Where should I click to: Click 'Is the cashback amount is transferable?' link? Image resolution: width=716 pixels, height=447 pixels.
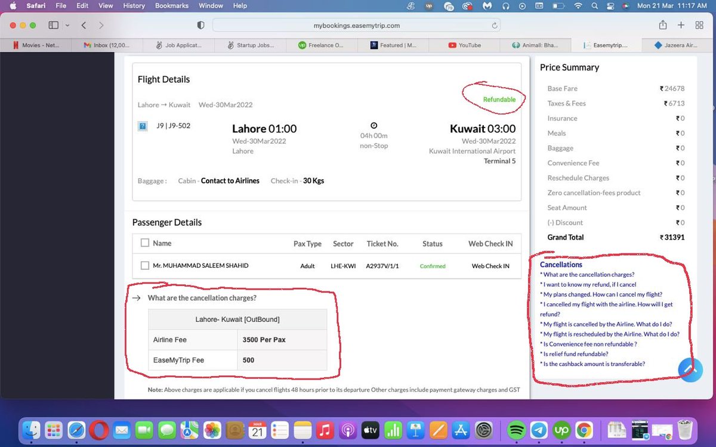coord(592,364)
